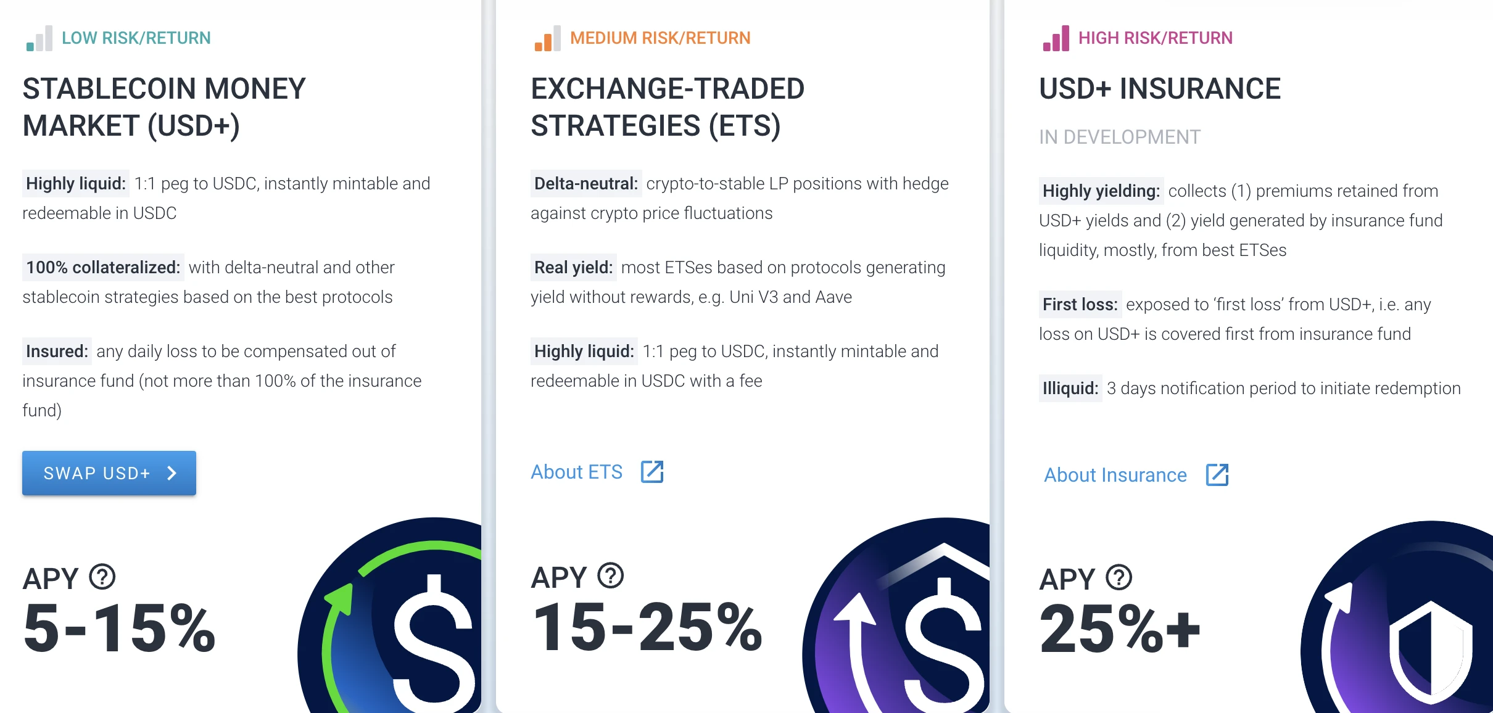
Task: Click chevron arrow in SWAP USD+ button
Action: point(172,473)
